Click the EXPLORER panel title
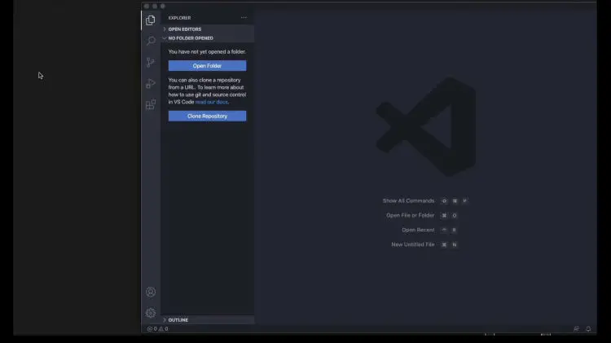 180,18
